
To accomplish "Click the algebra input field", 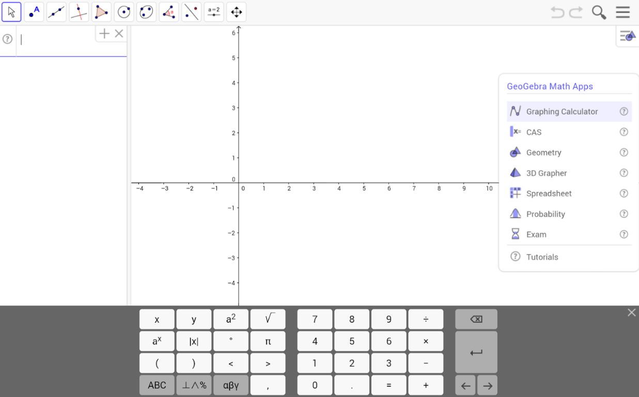I will tap(57, 40).
